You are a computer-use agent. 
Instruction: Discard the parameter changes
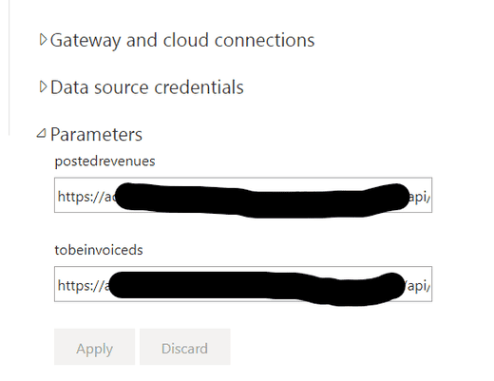(185, 347)
